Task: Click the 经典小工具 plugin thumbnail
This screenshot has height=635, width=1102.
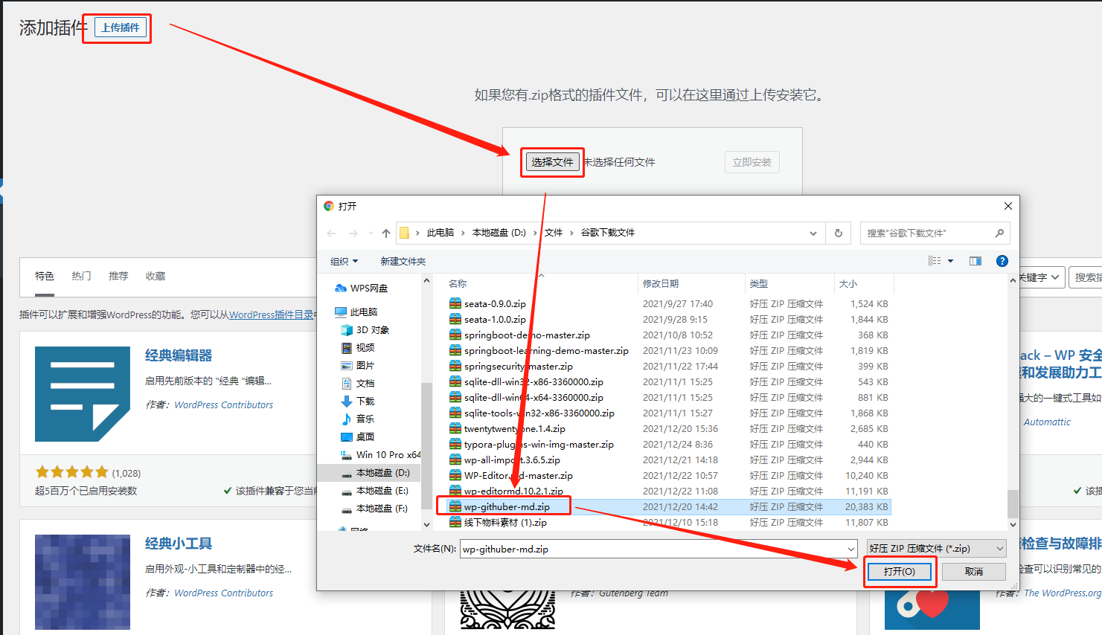Action: coord(83,581)
